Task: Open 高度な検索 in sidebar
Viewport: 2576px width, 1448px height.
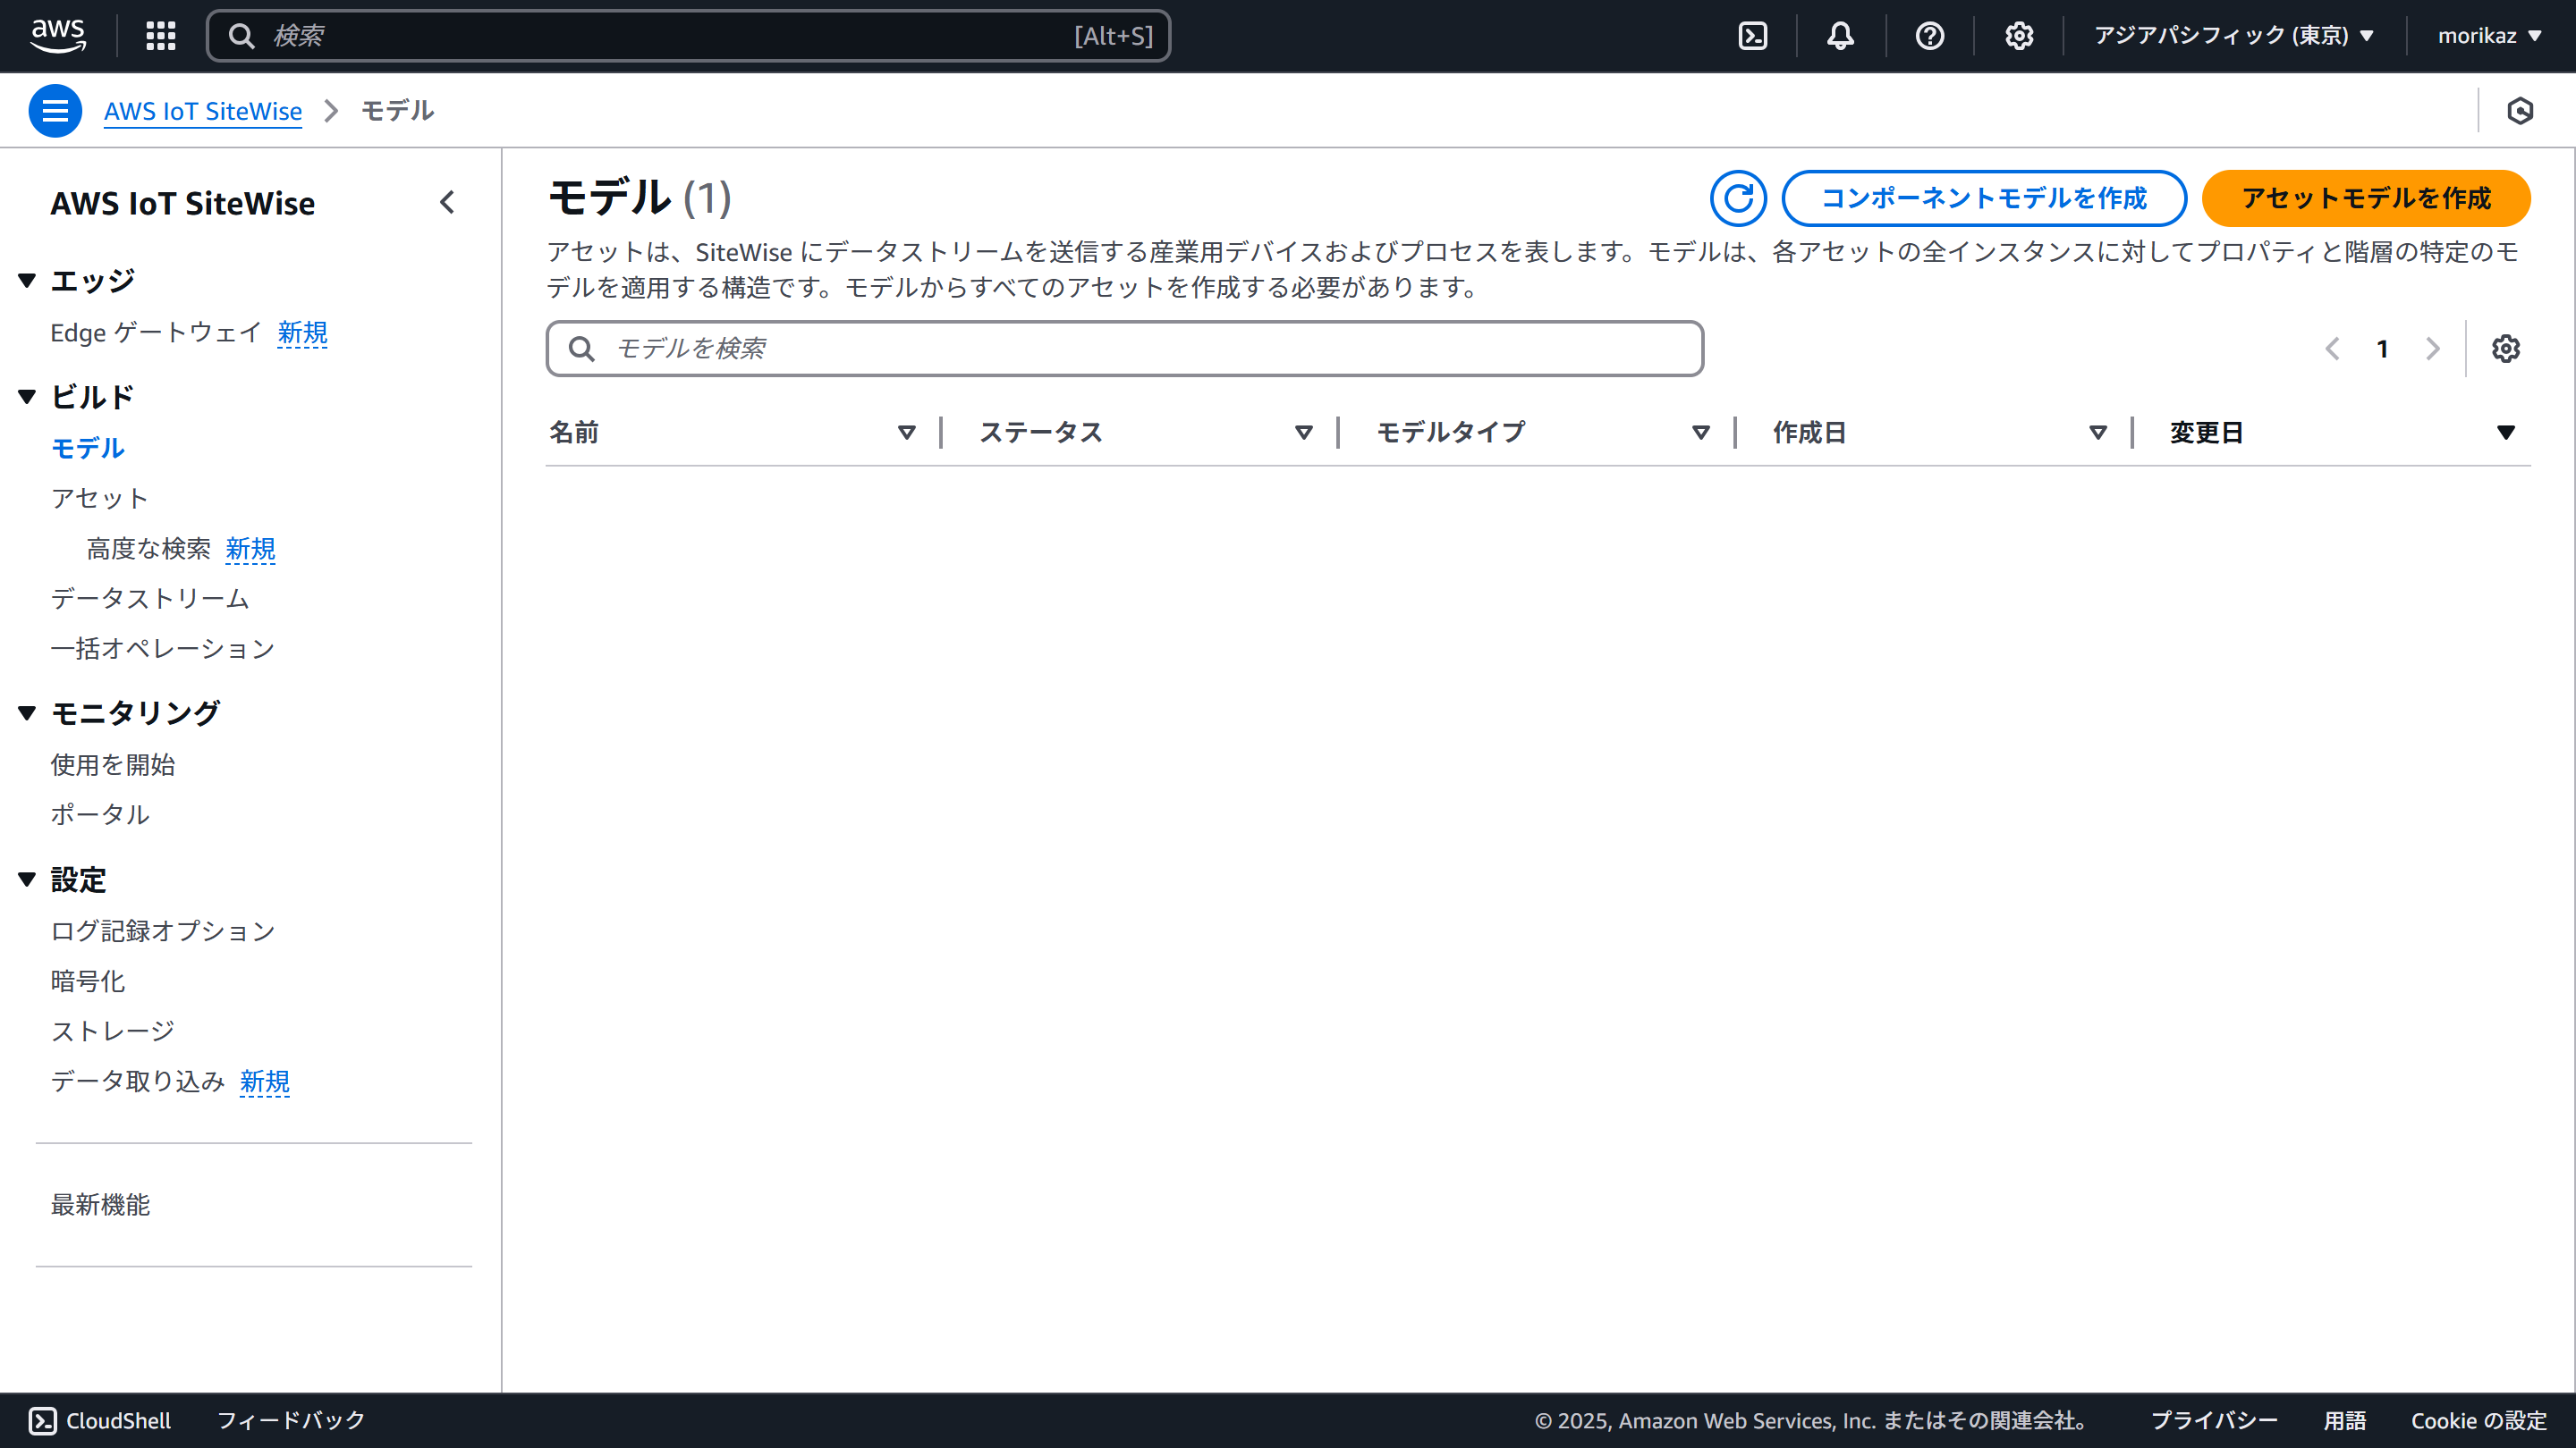Action: 149,549
